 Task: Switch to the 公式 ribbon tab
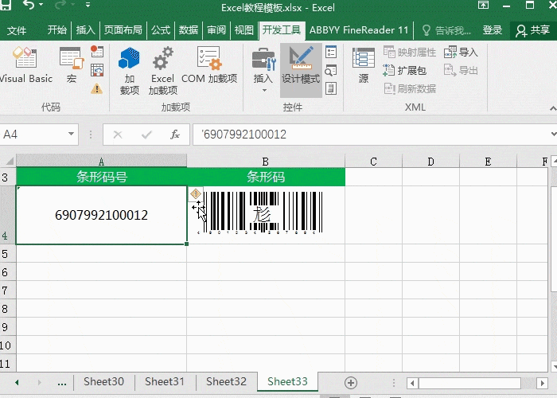161,30
